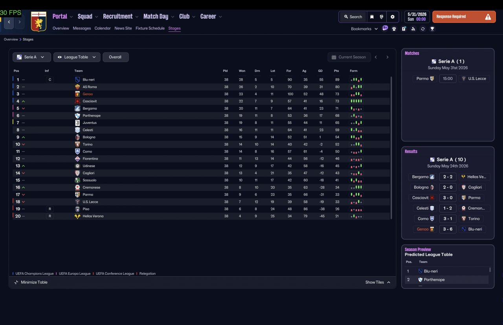Click the Genoa club crest in header
Screen dimensions: 503x325
[39, 22]
